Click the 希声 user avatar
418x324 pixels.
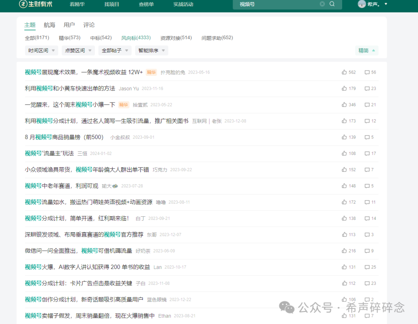(x=362, y=4)
